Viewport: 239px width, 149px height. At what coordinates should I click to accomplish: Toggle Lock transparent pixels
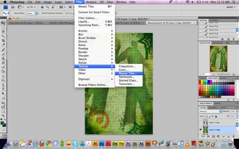(x=206, y=116)
